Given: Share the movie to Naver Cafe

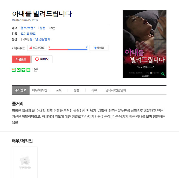Looking at the screenshot, I should (18, 70).
